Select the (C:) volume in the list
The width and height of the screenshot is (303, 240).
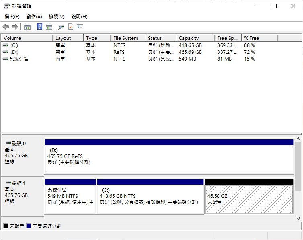click(x=14, y=45)
